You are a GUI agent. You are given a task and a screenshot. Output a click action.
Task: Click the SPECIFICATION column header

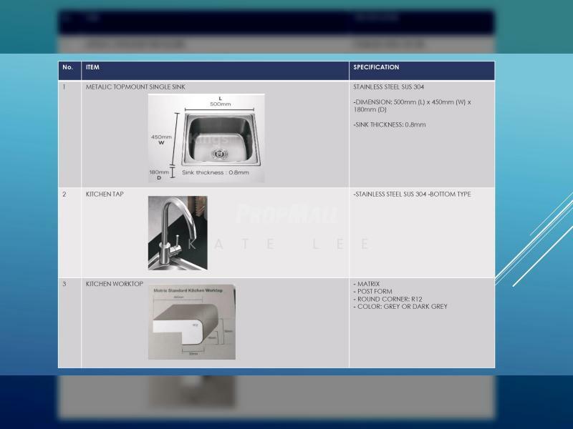tap(376, 68)
